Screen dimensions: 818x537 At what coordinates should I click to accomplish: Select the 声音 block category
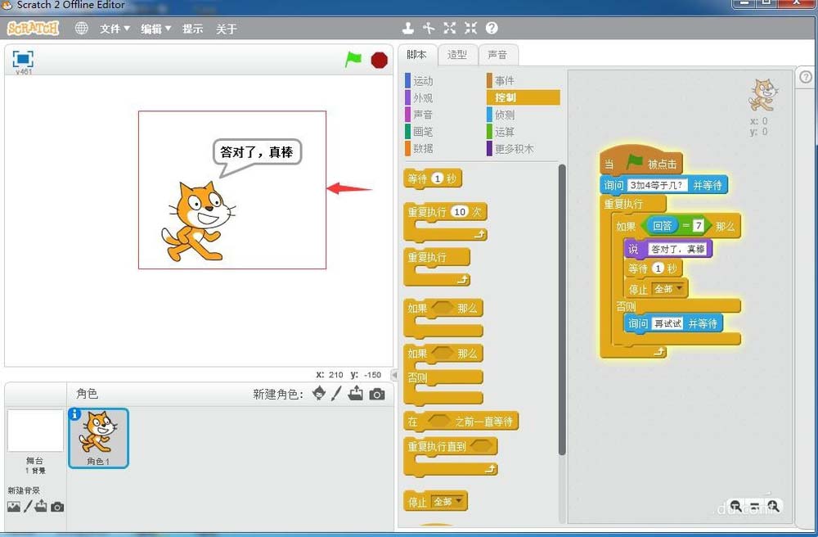pos(420,115)
